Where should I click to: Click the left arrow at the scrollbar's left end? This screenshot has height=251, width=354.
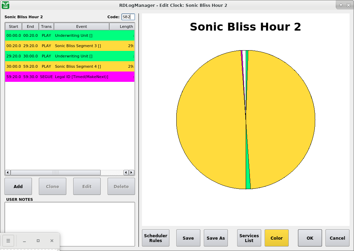pyautogui.click(x=8, y=173)
